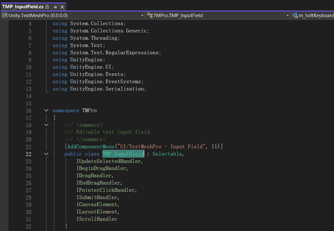This screenshot has height=231, width=334.
Task: Click the C# project icon in the navigation bar
Action: click(4, 15)
